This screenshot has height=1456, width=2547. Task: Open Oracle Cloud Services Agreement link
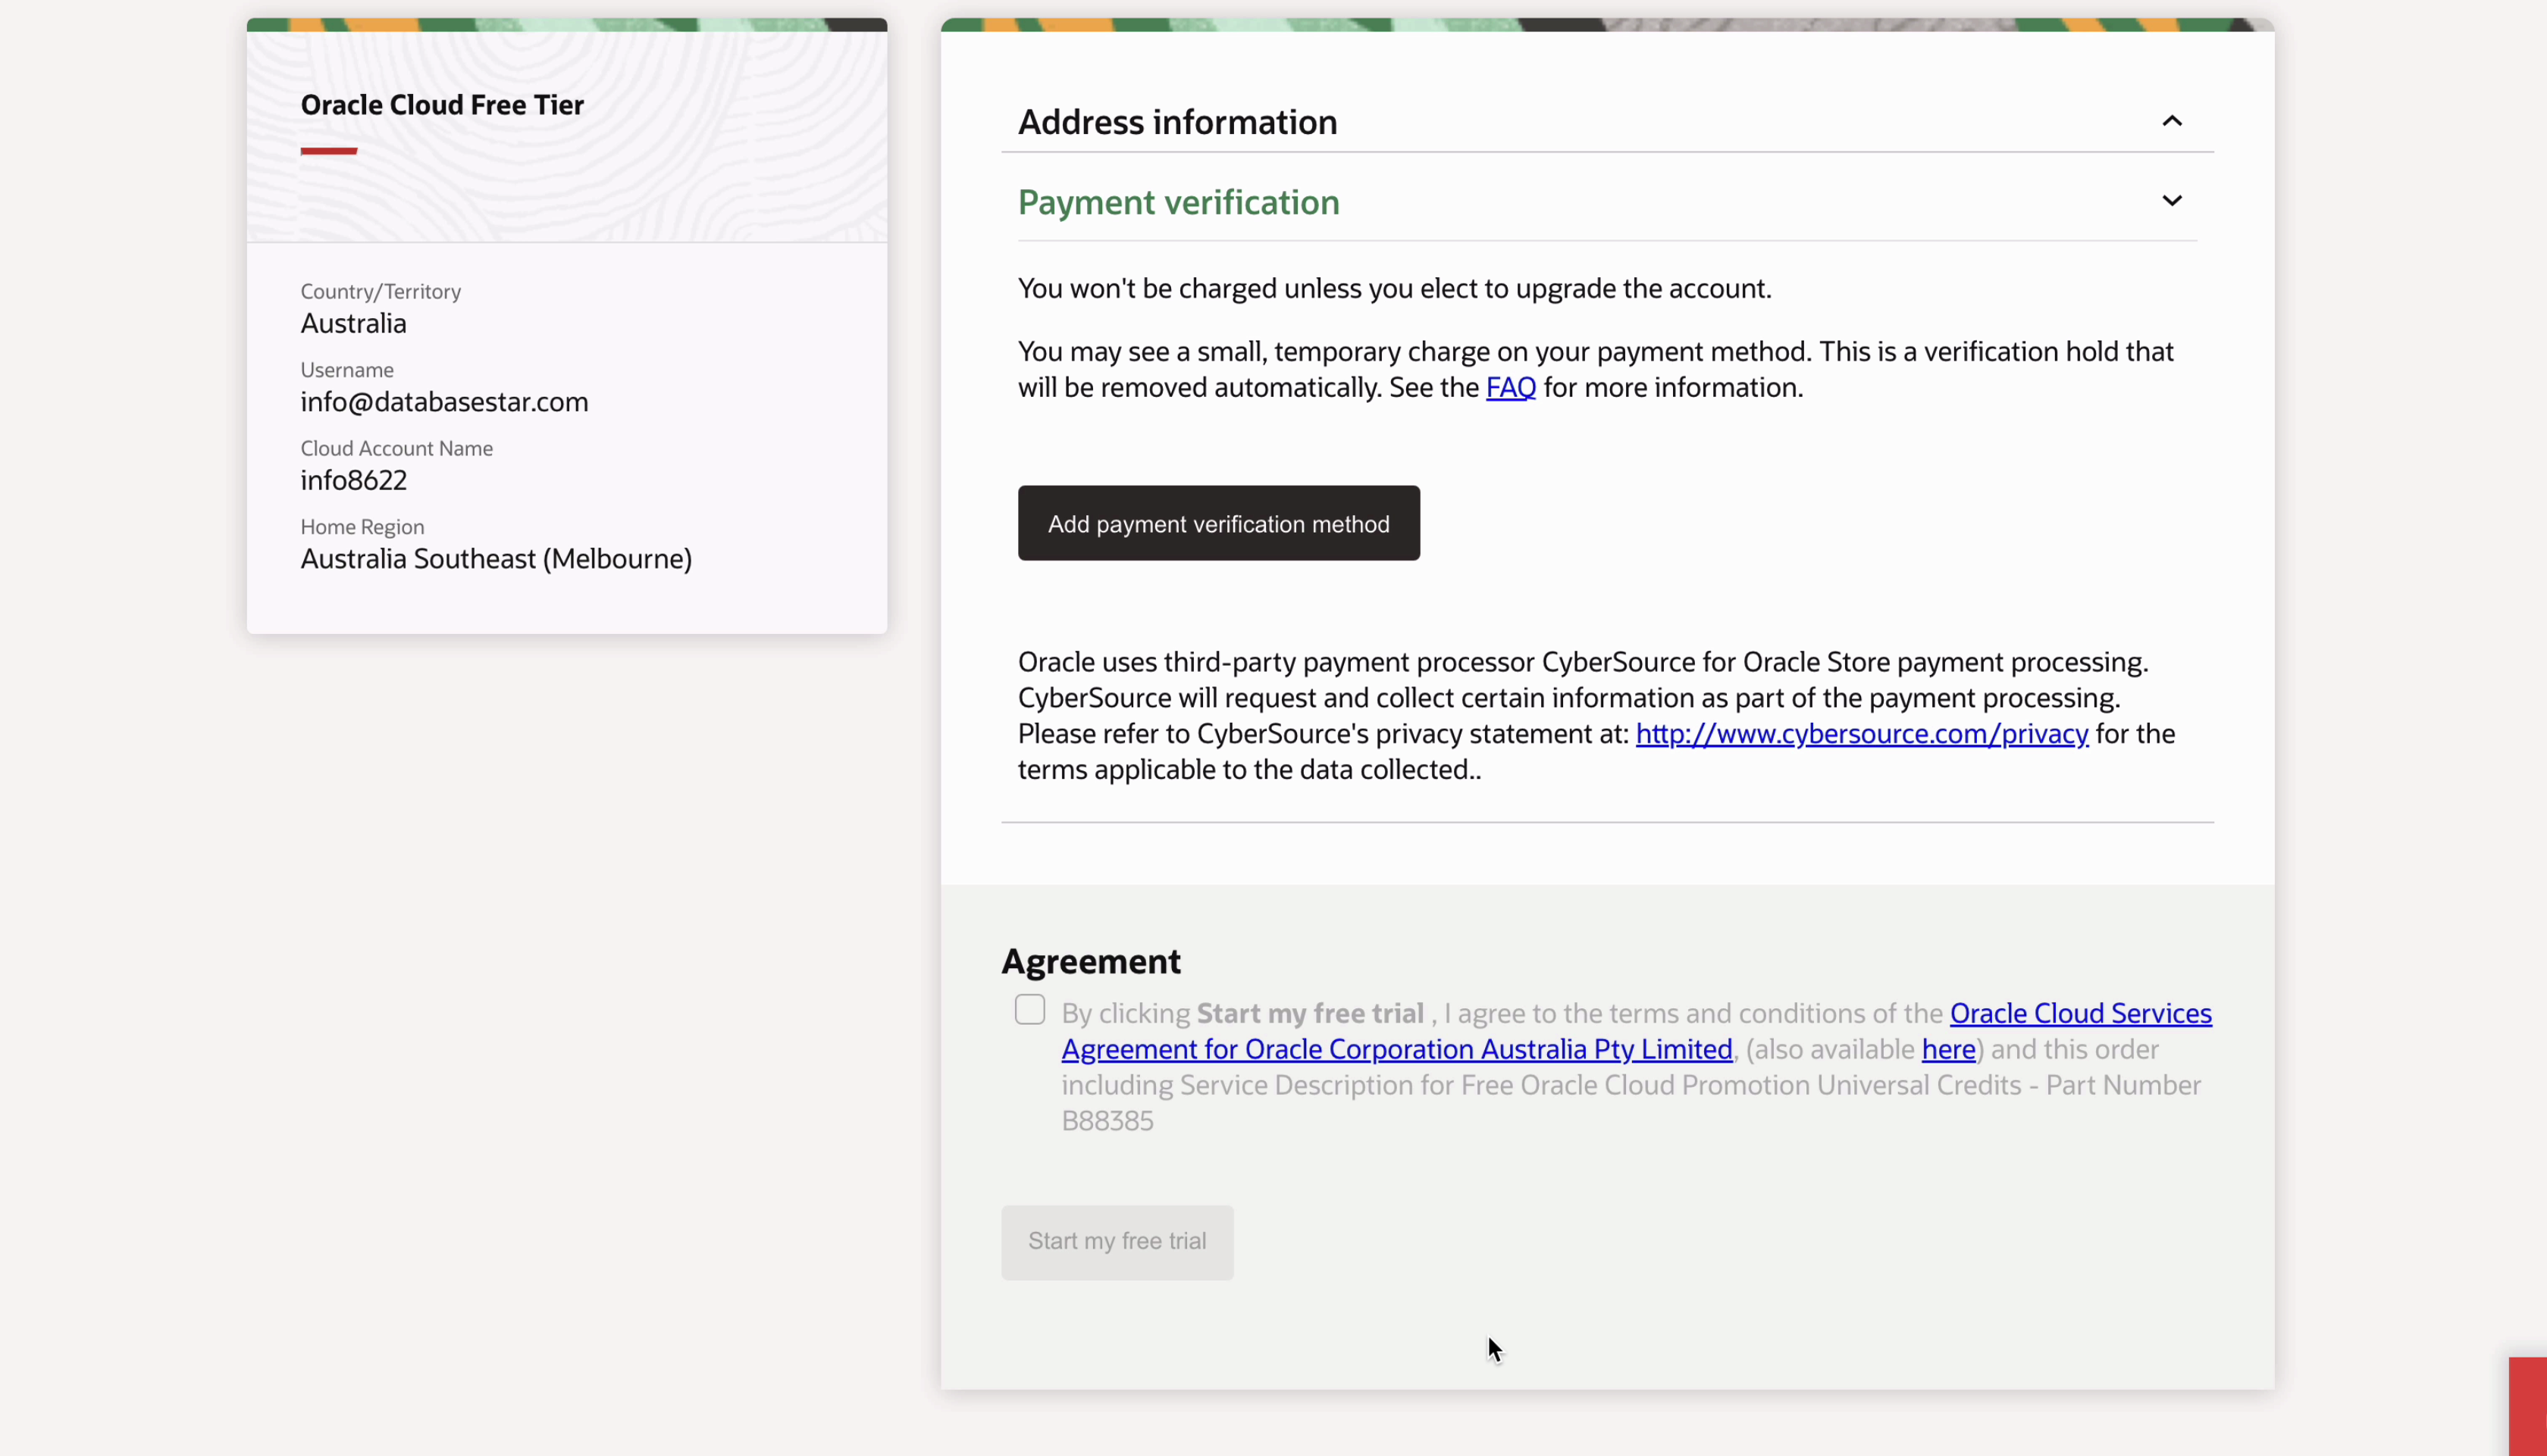click(2080, 1014)
